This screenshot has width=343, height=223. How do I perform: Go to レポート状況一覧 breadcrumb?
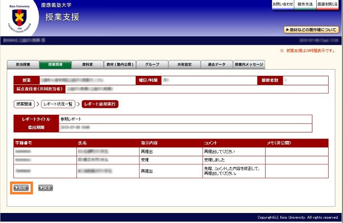[x=59, y=103]
